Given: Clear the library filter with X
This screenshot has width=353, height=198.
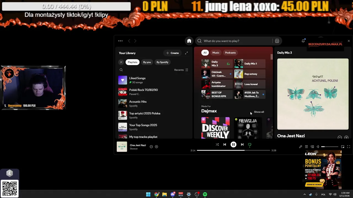Looking at the screenshot, I should coord(121,62).
